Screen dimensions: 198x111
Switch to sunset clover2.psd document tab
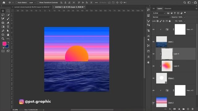click(x=32, y=7)
